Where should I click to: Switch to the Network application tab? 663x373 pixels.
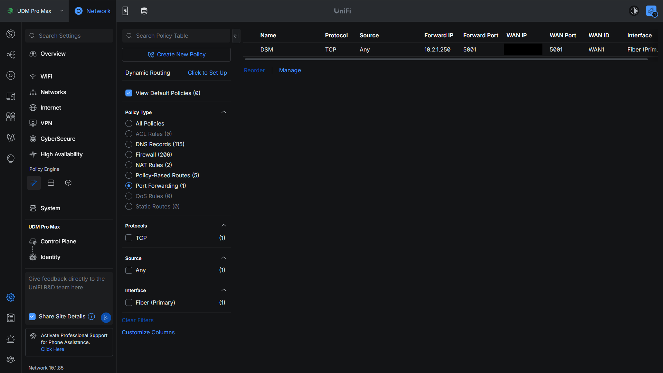[x=93, y=11]
